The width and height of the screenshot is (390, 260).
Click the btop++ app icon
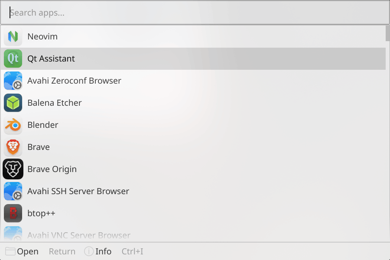click(x=13, y=213)
